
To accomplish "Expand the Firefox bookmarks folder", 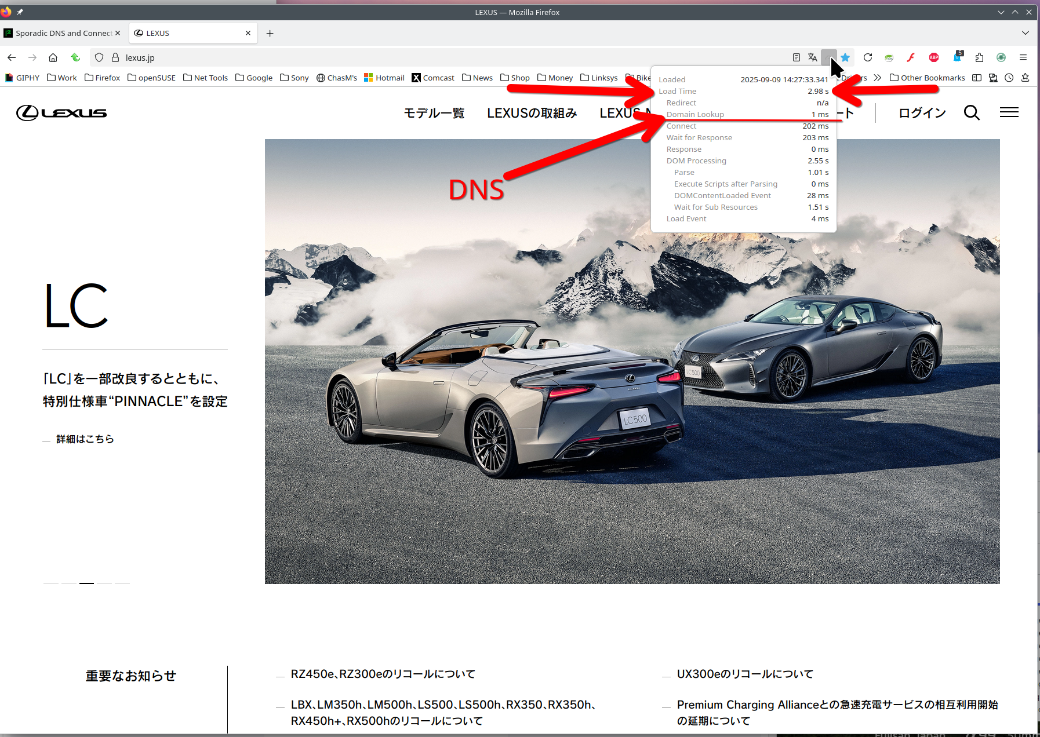I will click(102, 78).
